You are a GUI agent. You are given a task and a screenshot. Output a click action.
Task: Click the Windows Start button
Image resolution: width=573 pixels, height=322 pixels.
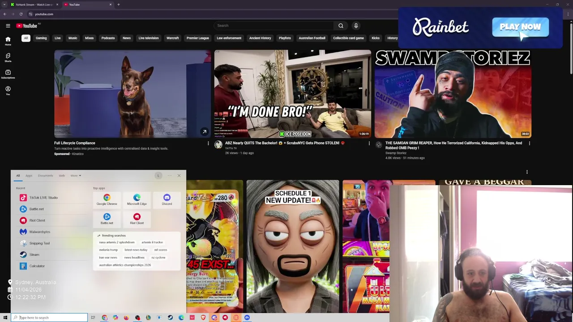click(5, 318)
